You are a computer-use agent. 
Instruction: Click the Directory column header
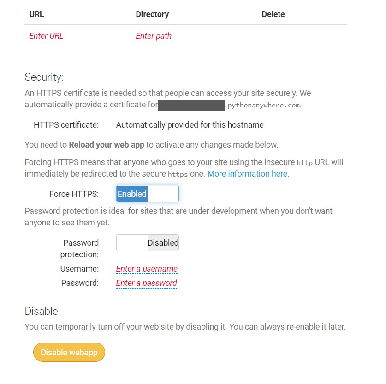click(x=152, y=14)
